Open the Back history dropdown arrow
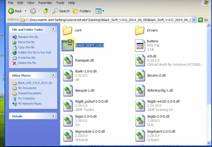 (26, 11)
